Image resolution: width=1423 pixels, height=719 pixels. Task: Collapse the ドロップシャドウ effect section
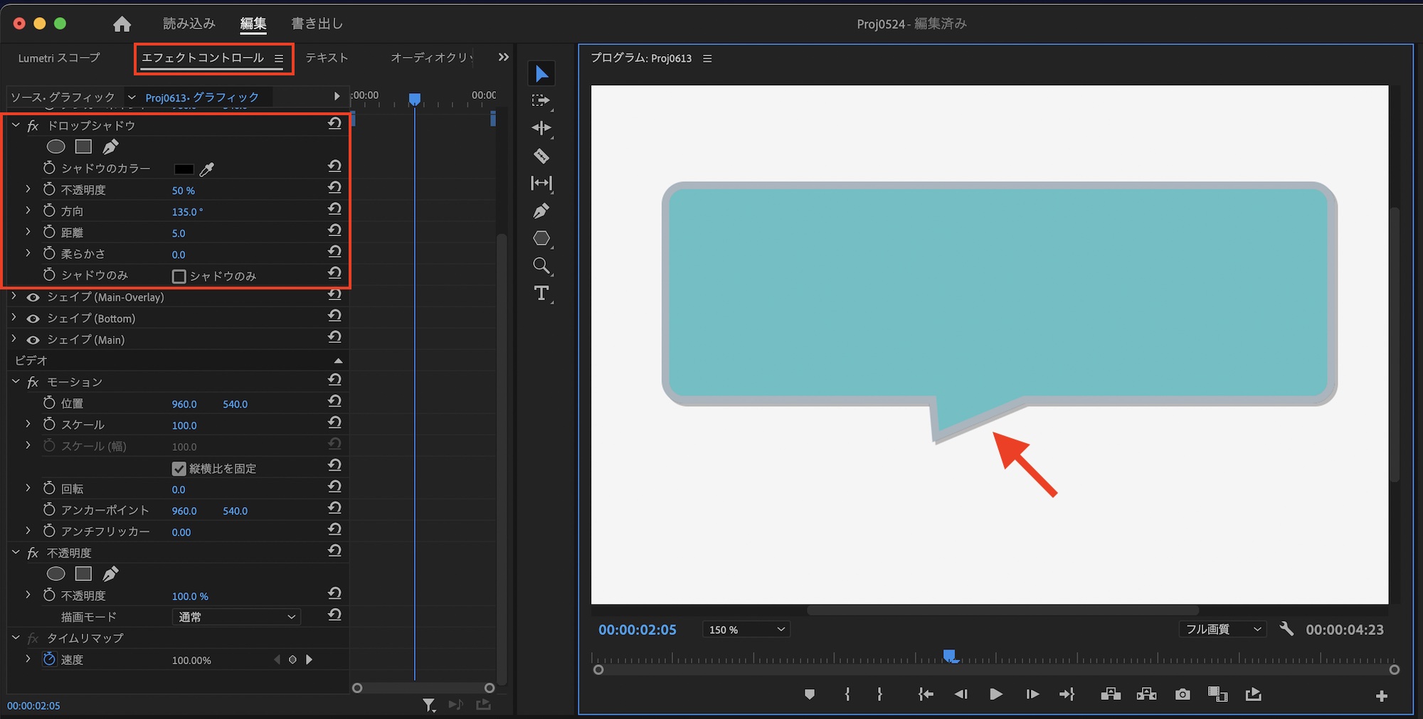(16, 125)
